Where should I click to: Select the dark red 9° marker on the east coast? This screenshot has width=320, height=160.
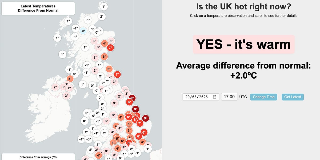[x=145, y=118]
